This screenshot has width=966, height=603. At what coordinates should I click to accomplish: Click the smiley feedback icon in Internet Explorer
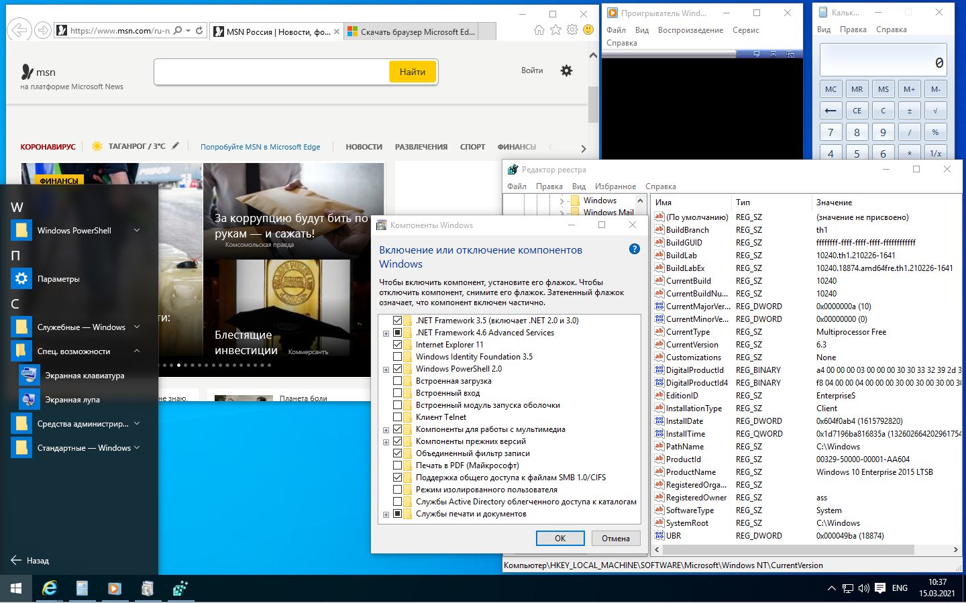point(588,30)
